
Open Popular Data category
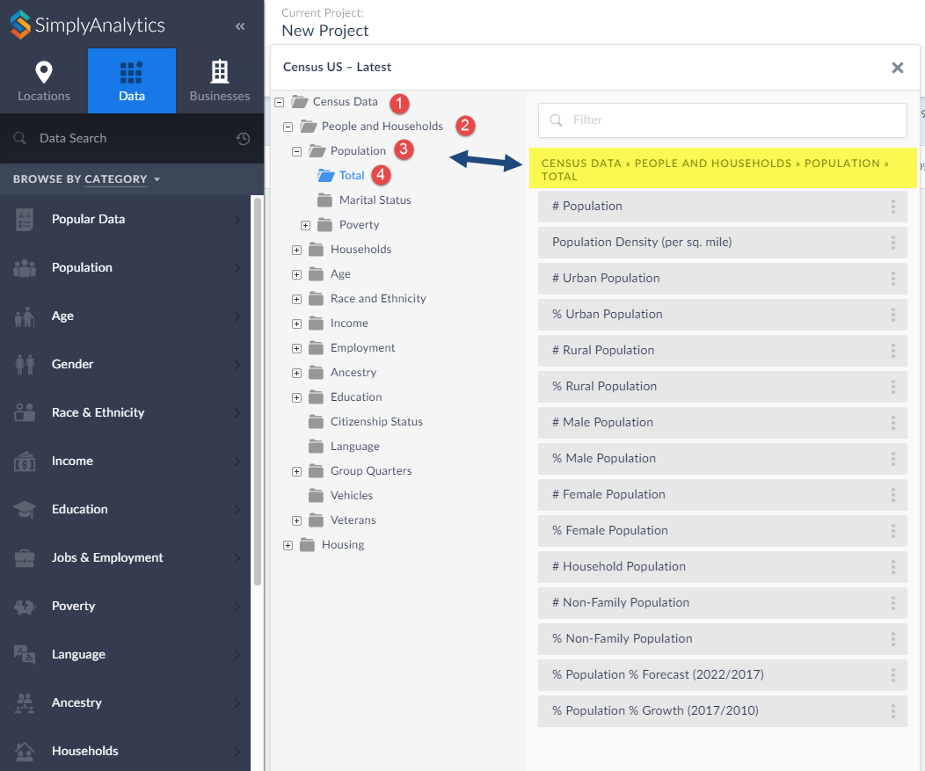point(125,220)
